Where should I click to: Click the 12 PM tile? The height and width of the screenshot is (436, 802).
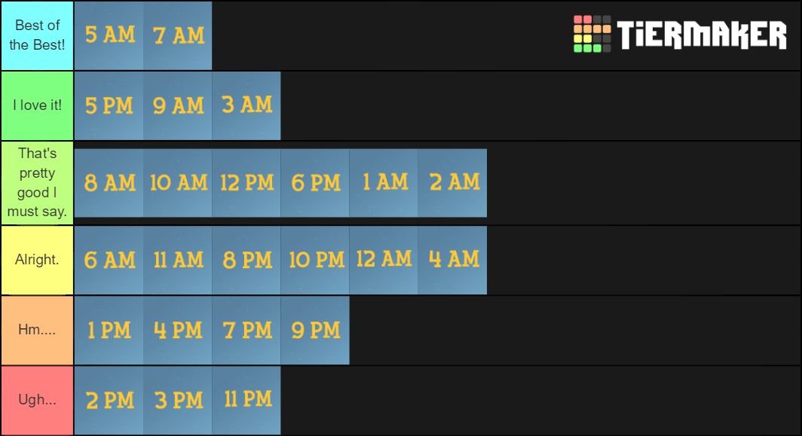tap(246, 183)
